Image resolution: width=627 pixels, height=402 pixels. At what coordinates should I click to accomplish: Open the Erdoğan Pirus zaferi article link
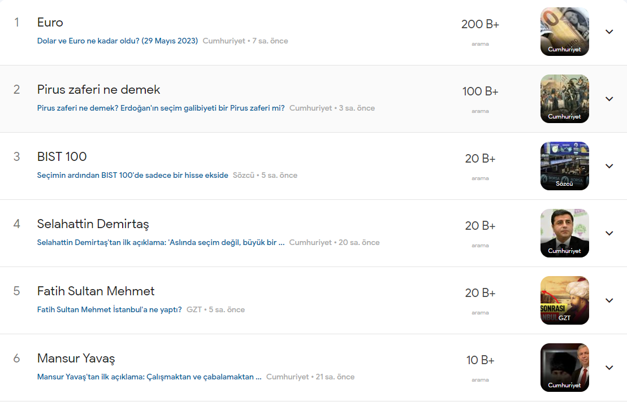click(161, 108)
